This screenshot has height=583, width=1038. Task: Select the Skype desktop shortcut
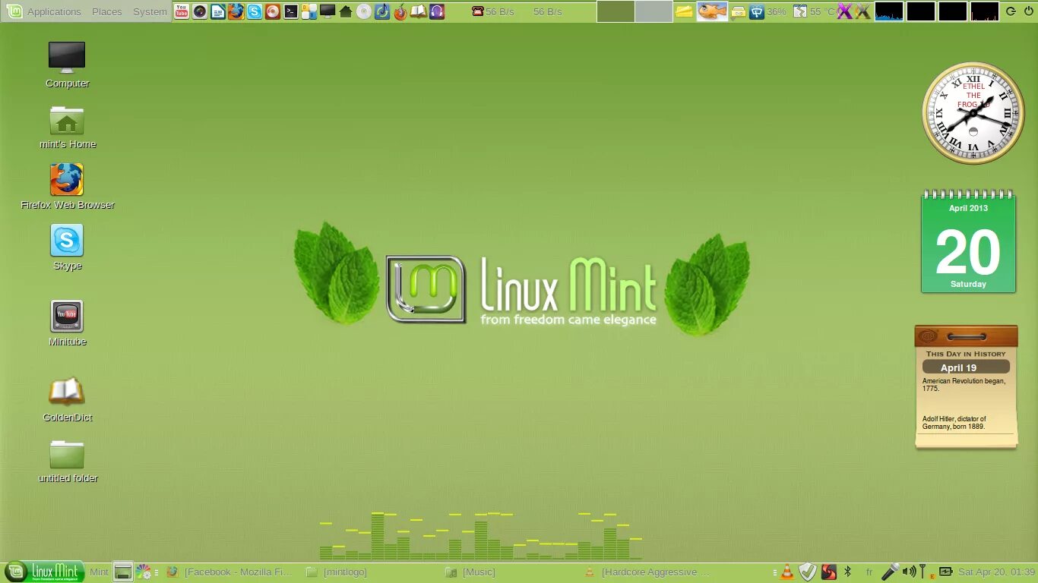pyautogui.click(x=67, y=248)
